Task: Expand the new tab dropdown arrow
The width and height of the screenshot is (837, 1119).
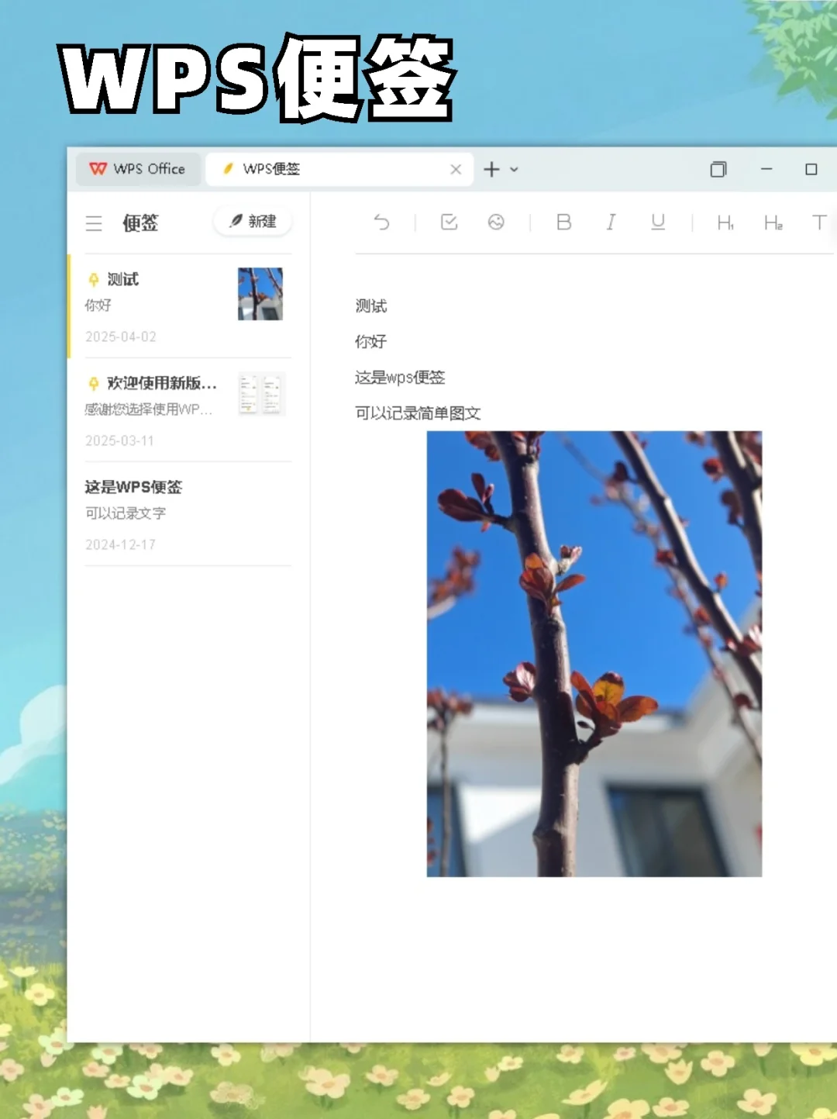Action: [x=514, y=169]
